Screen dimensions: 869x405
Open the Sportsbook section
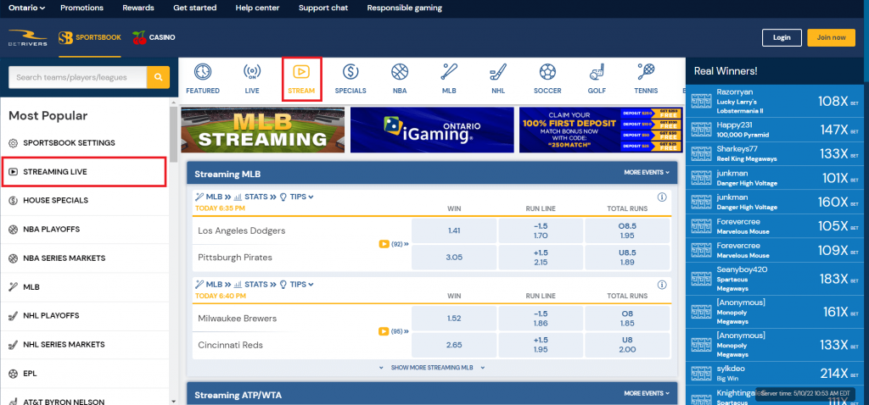pyautogui.click(x=90, y=37)
